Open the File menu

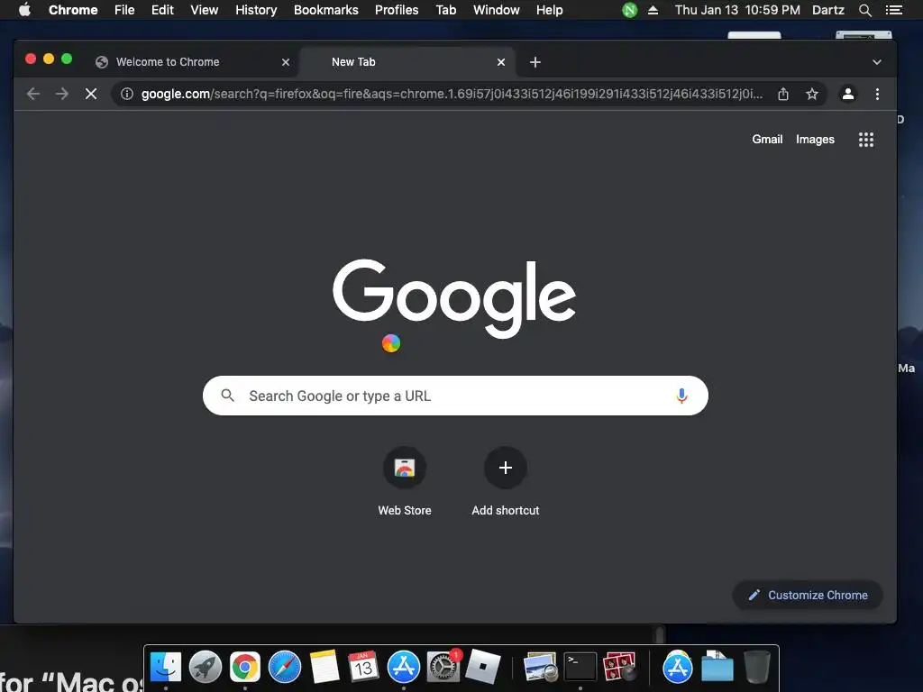124,10
